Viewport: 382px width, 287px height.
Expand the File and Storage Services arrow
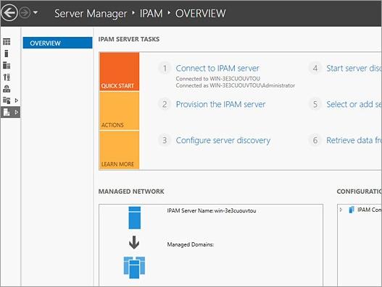17,100
